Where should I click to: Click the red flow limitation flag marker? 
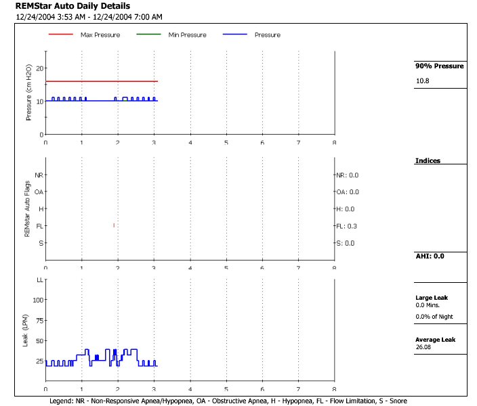coord(114,225)
